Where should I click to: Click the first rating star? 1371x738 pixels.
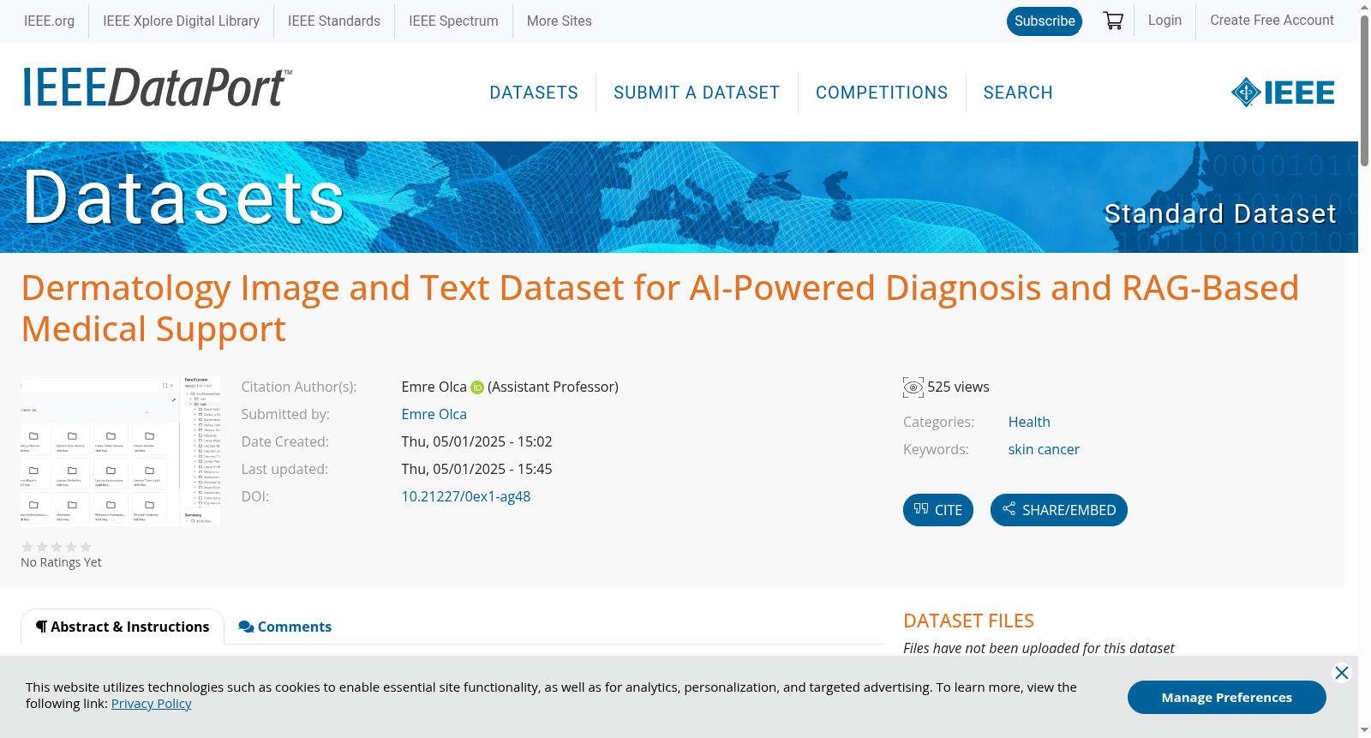pos(27,547)
